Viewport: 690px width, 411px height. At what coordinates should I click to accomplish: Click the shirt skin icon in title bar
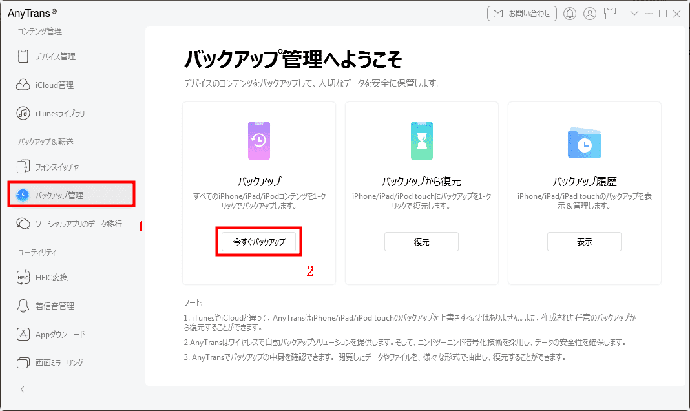(x=610, y=14)
